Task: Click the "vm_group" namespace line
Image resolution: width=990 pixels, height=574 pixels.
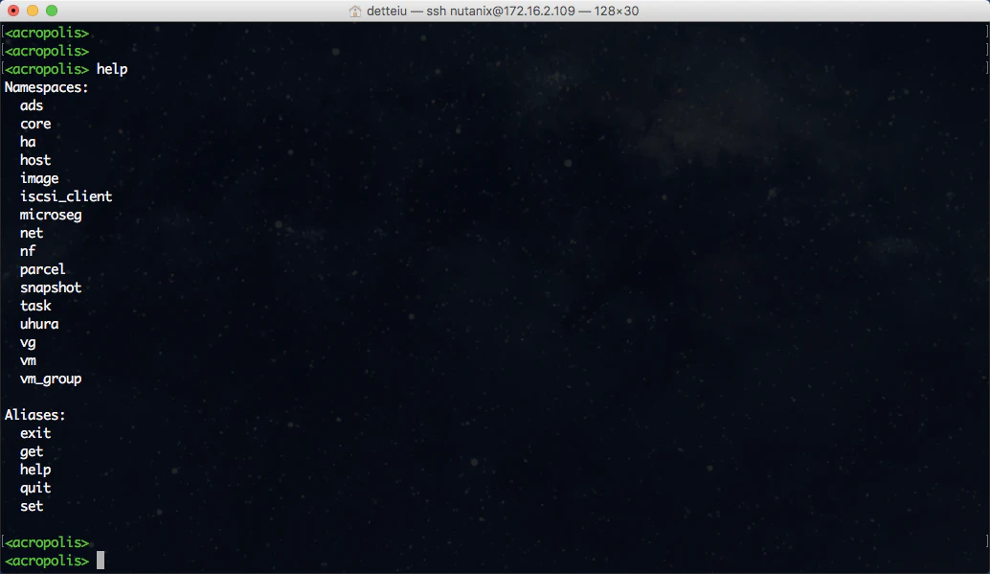Action: [51, 379]
